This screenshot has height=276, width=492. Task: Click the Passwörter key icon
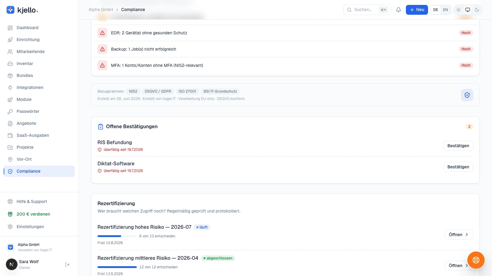(10, 111)
